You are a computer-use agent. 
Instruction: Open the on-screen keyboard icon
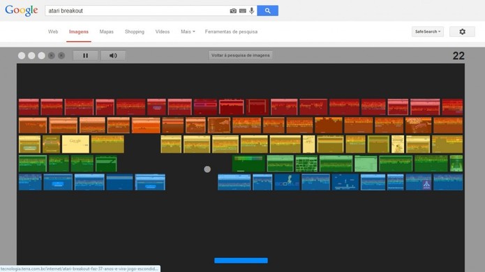(243, 11)
